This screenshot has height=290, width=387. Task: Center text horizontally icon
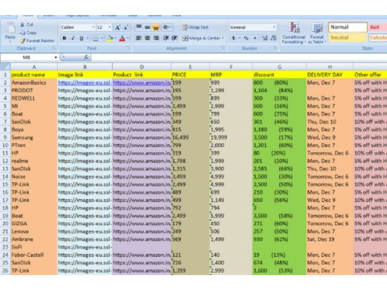[147, 38]
